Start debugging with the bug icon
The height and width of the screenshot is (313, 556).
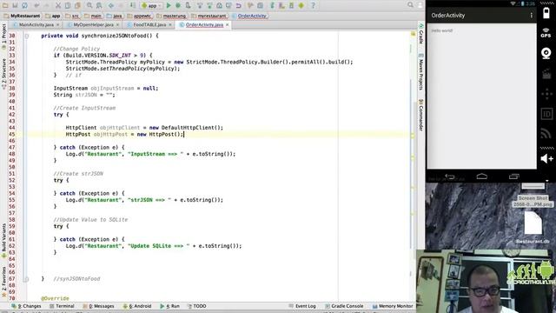coord(178,5)
